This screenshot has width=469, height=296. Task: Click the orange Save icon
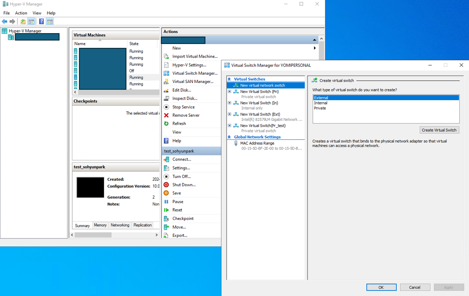click(x=166, y=193)
